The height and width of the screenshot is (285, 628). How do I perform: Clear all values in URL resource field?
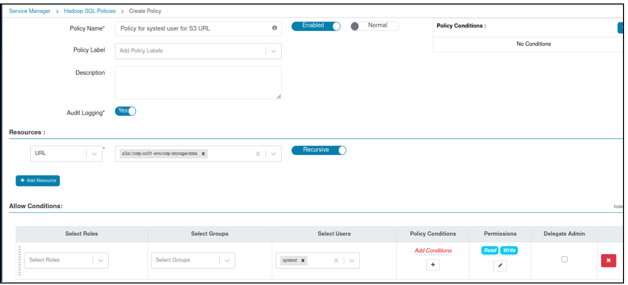click(258, 154)
